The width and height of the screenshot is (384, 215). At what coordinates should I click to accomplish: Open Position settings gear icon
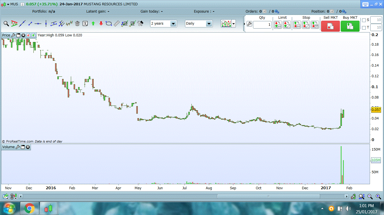(x=344, y=11)
